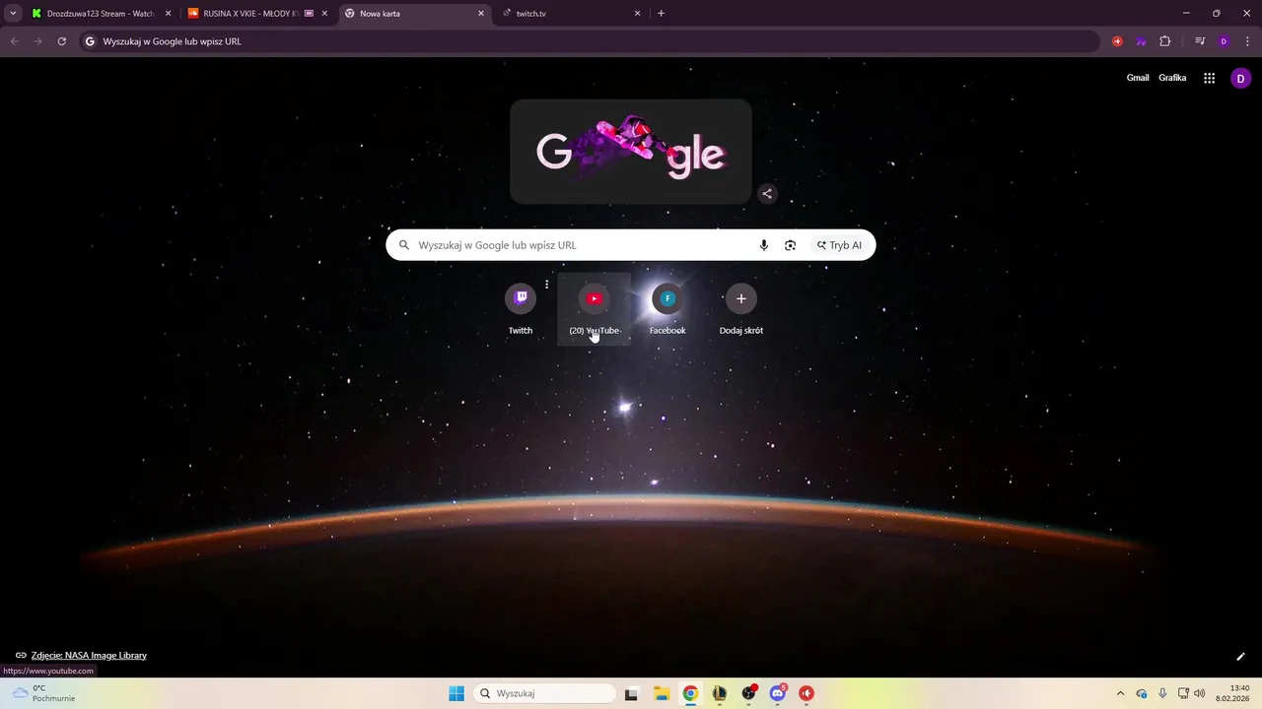The height and width of the screenshot is (709, 1262).
Task: Open the Discord taskbar icon
Action: [x=778, y=693]
